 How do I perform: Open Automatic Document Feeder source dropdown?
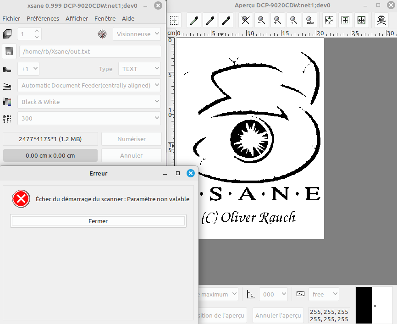coord(89,85)
